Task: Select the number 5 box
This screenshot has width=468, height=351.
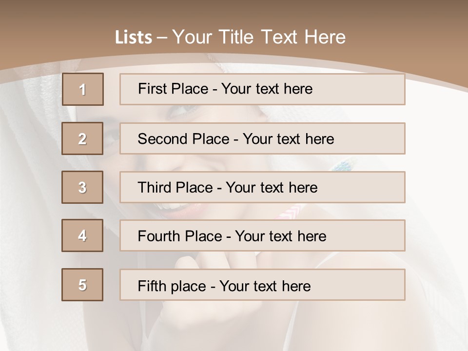Action: coord(82,285)
